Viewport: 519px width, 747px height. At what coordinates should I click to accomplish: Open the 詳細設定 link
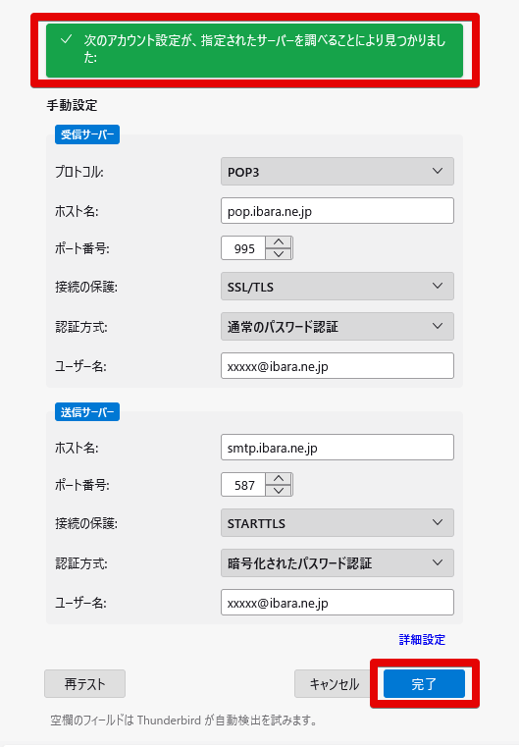(422, 639)
